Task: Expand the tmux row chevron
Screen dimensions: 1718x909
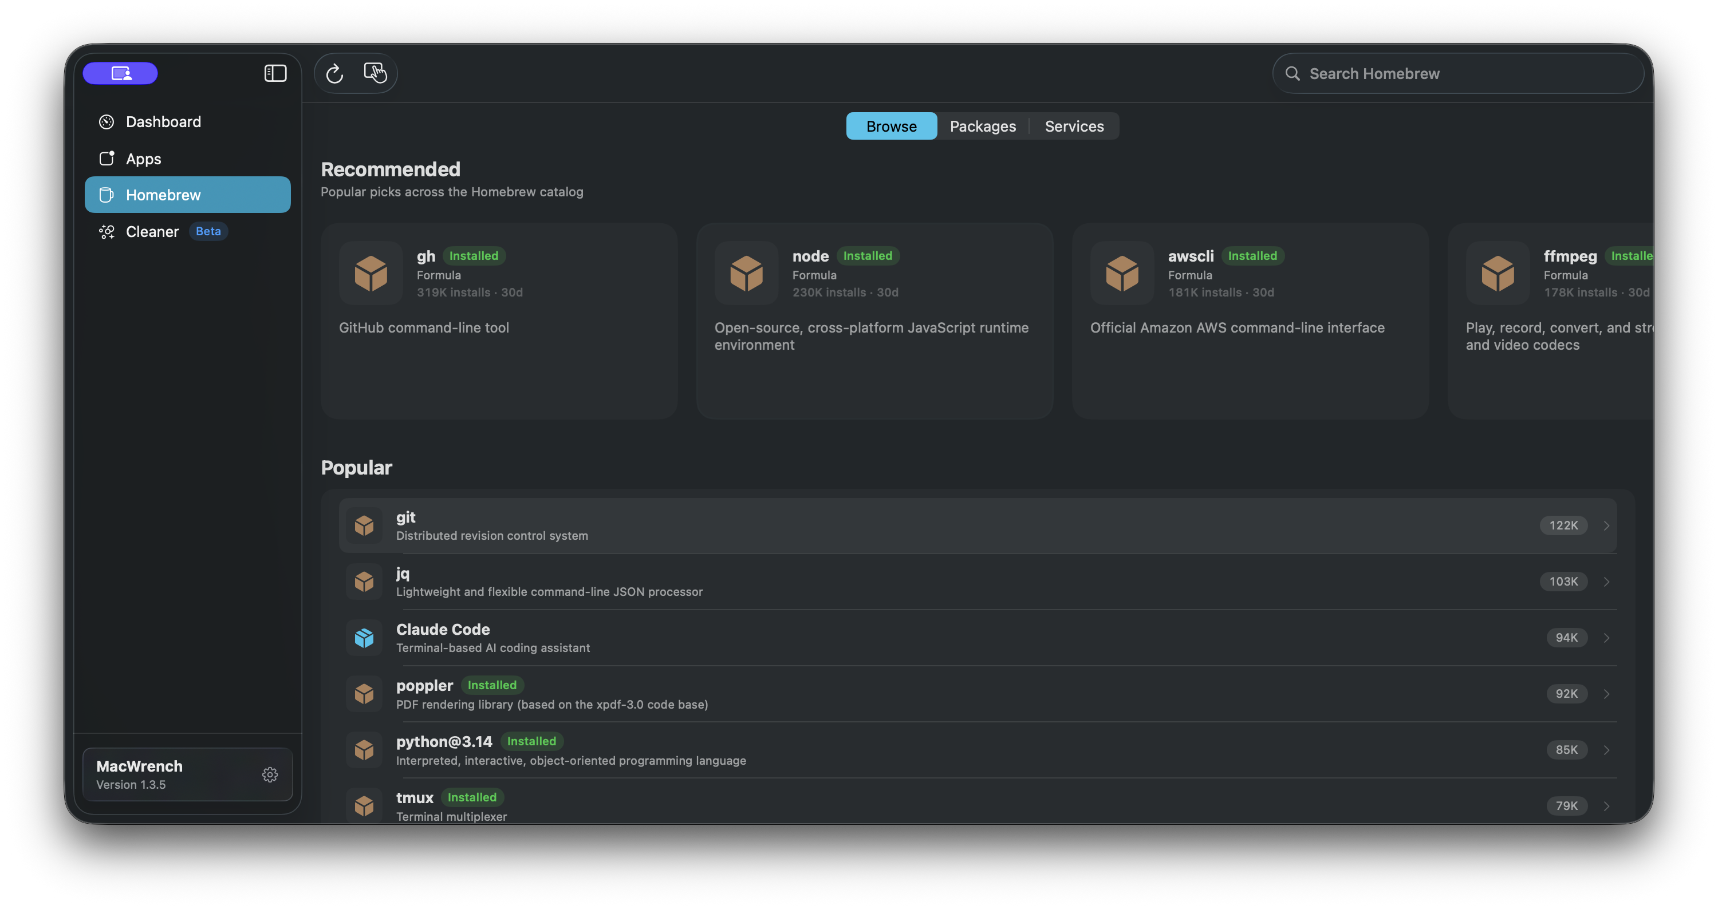Action: (x=1607, y=806)
